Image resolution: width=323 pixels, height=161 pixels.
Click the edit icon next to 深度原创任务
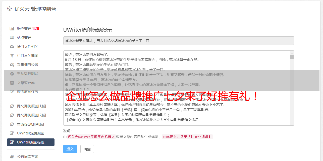pos(12,92)
